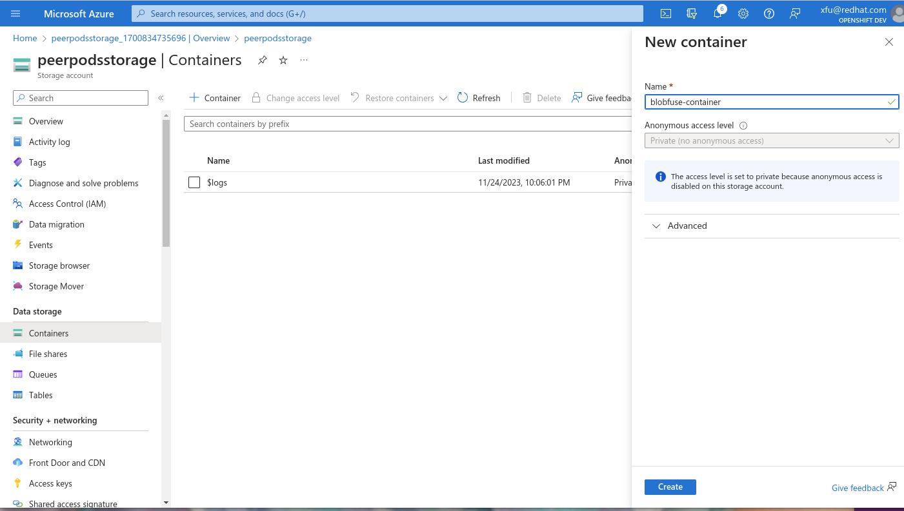Select the $logs container checkbox
This screenshot has width=904, height=511.
click(194, 182)
